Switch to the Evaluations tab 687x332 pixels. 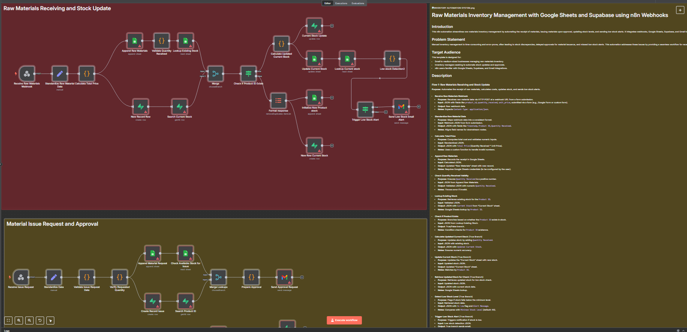[x=358, y=3]
